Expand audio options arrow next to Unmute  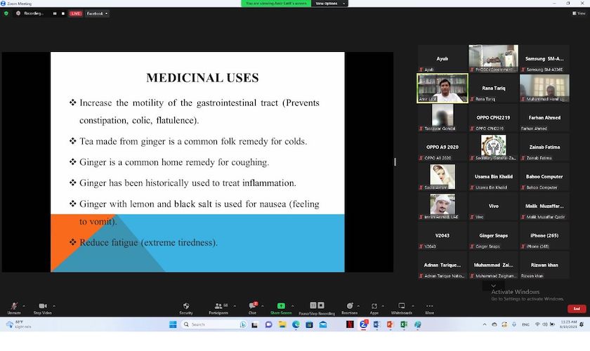[x=26, y=305]
